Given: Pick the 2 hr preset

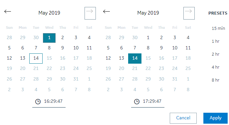Looking at the screenshot, I should coord(216,54).
